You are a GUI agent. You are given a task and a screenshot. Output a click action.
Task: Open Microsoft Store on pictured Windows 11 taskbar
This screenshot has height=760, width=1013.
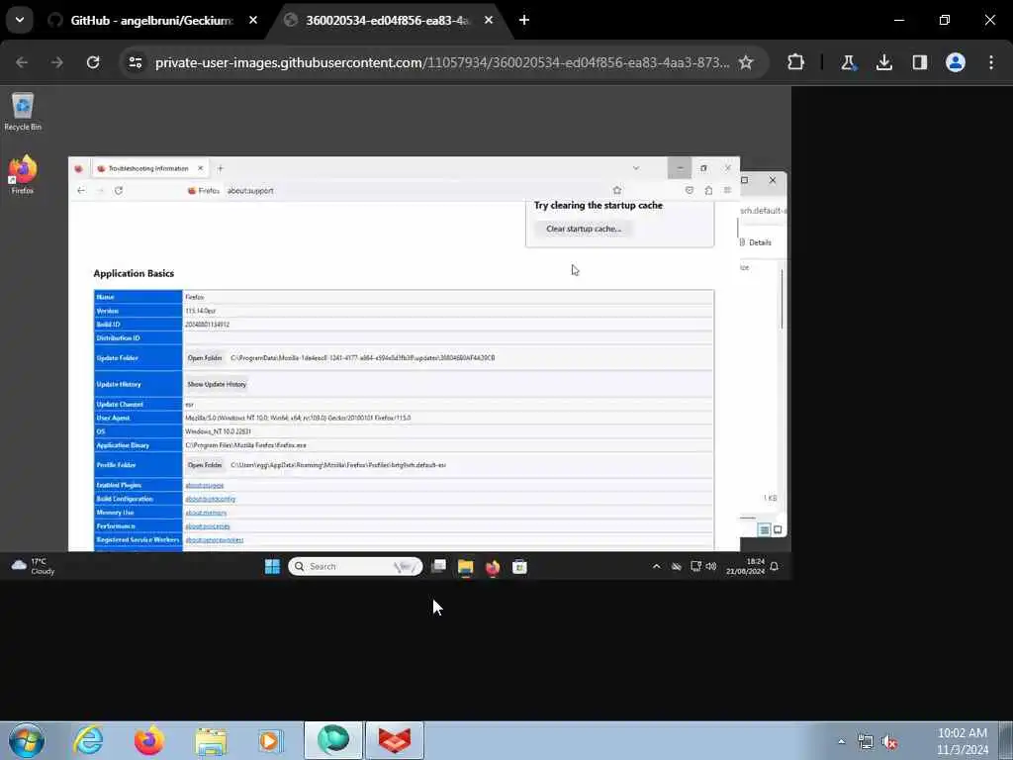[x=519, y=567]
